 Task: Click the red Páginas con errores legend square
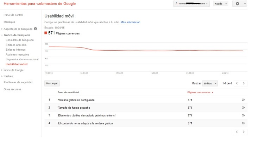pos(46,33)
